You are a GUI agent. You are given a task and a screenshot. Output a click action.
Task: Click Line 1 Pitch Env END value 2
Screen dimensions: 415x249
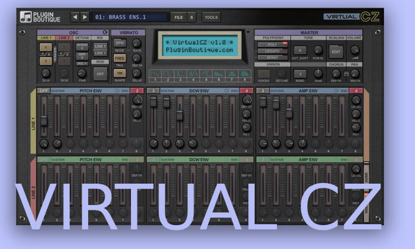(x=137, y=90)
